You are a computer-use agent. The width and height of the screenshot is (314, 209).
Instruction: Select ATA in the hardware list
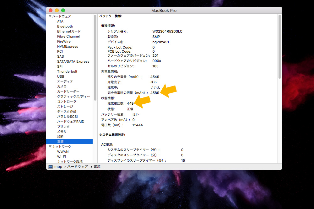click(60, 21)
